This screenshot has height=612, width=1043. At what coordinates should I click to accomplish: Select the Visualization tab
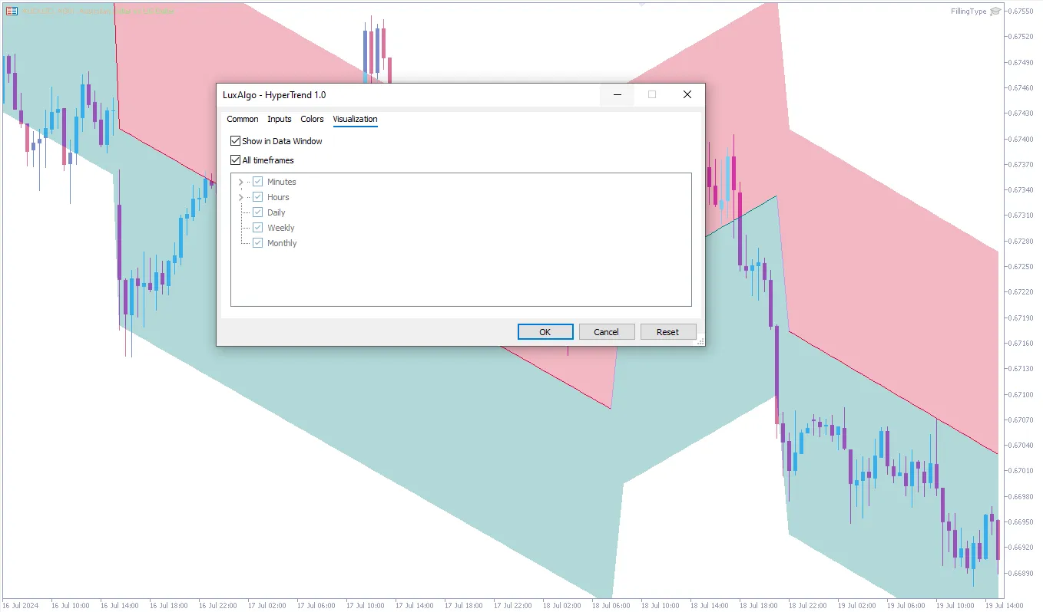[355, 119]
